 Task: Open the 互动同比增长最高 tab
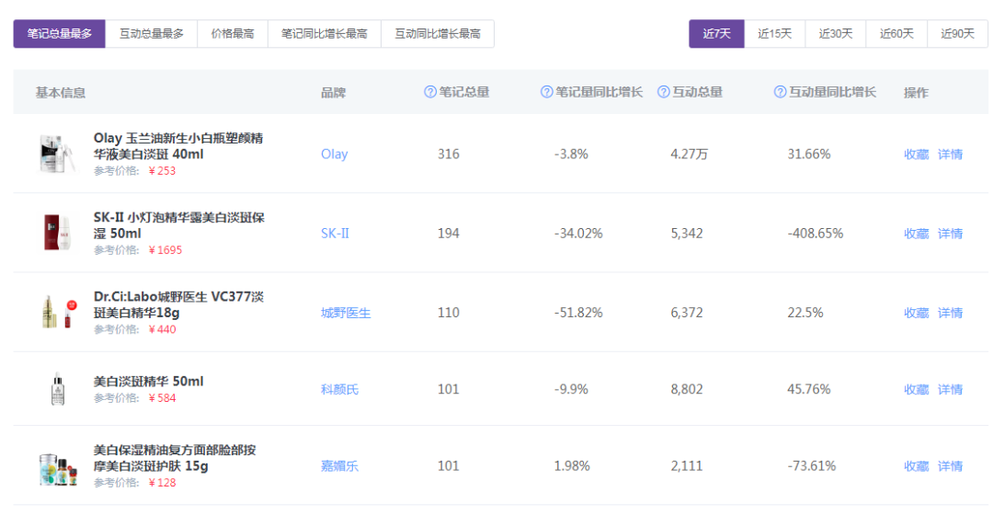coord(438,34)
